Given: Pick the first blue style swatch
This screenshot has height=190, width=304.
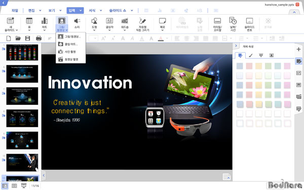Looking at the screenshot, I should click(240, 66).
